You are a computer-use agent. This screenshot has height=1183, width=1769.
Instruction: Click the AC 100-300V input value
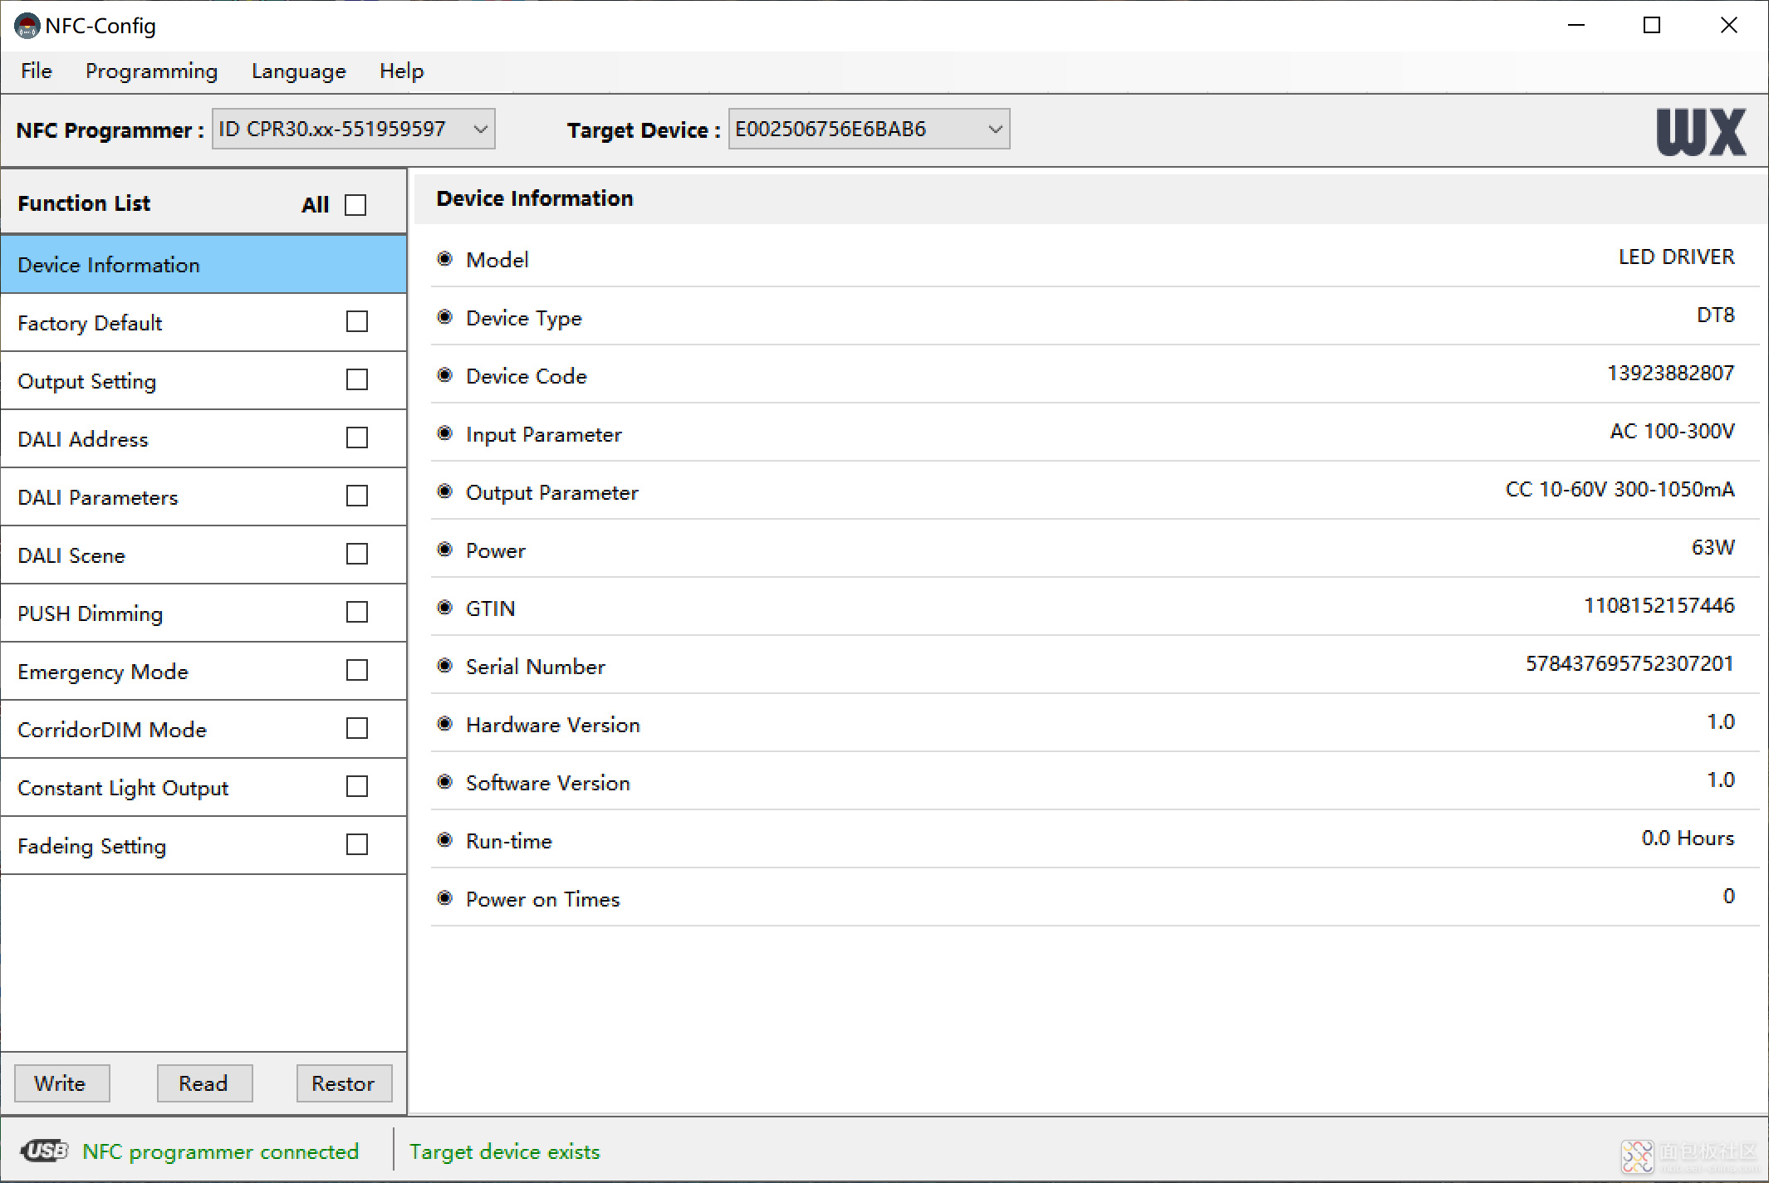1672,432
